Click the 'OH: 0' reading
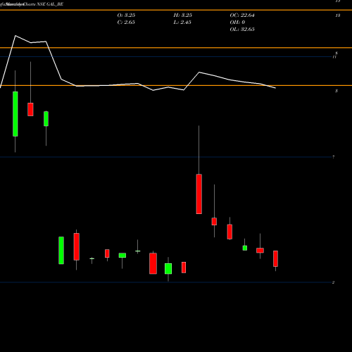The image size is (352, 352). click(237, 23)
